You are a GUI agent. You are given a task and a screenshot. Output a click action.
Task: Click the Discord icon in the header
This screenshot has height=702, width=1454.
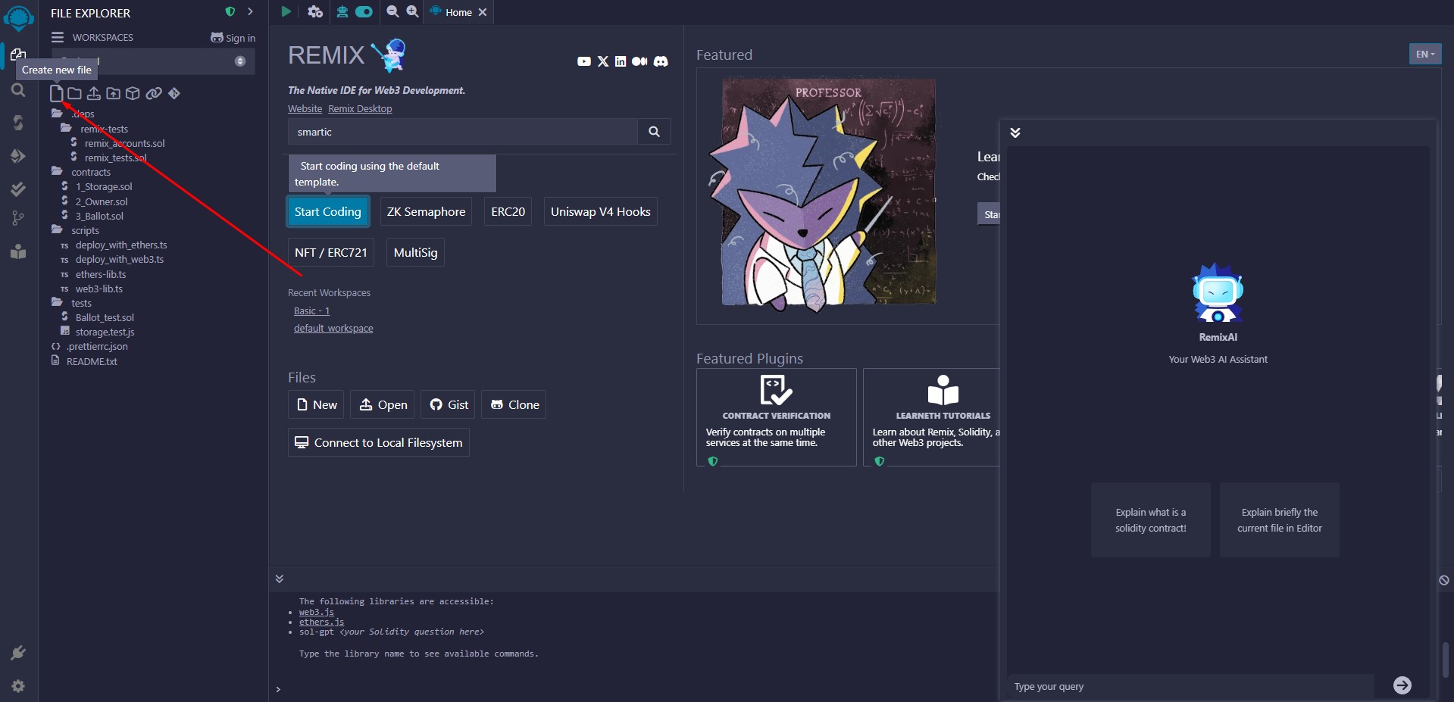661,61
